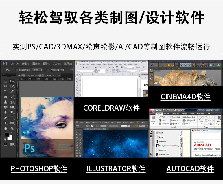
Task: Close the 未标题-1 document tab in Photoshop
Action: pos(59,75)
